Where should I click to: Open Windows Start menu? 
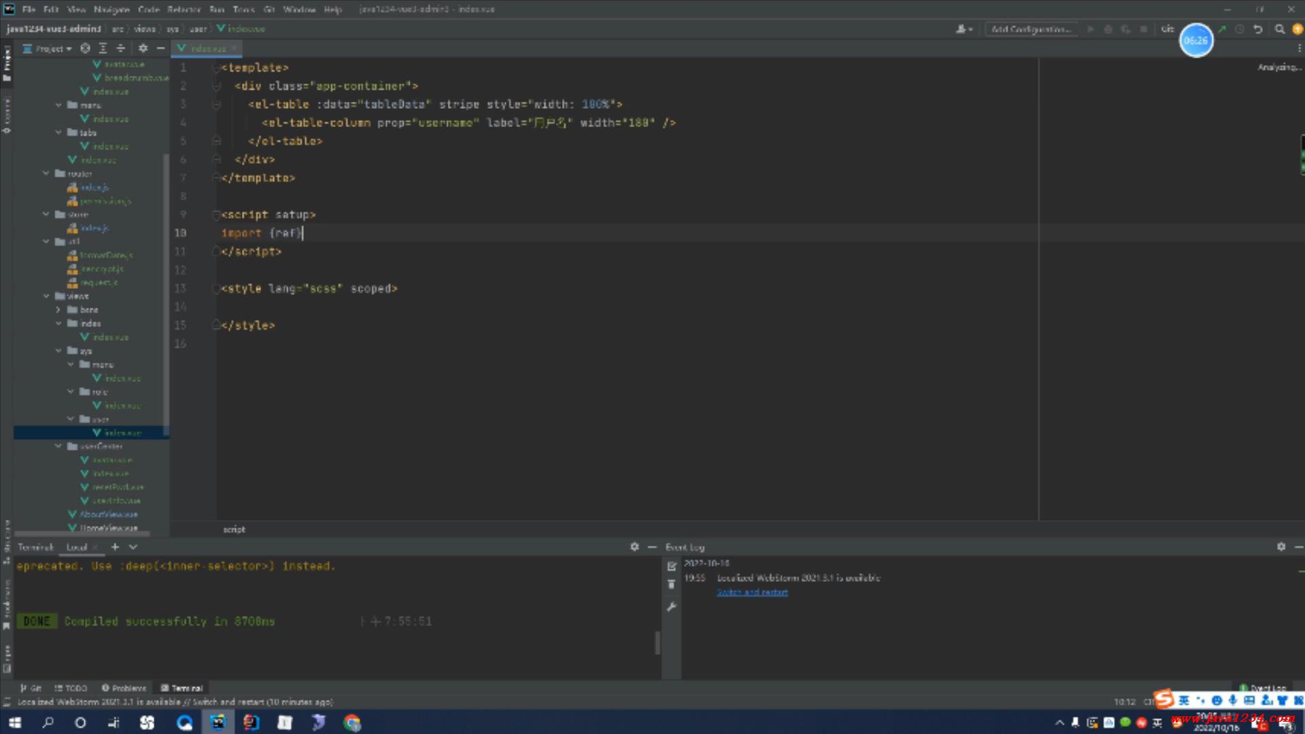pyautogui.click(x=14, y=722)
